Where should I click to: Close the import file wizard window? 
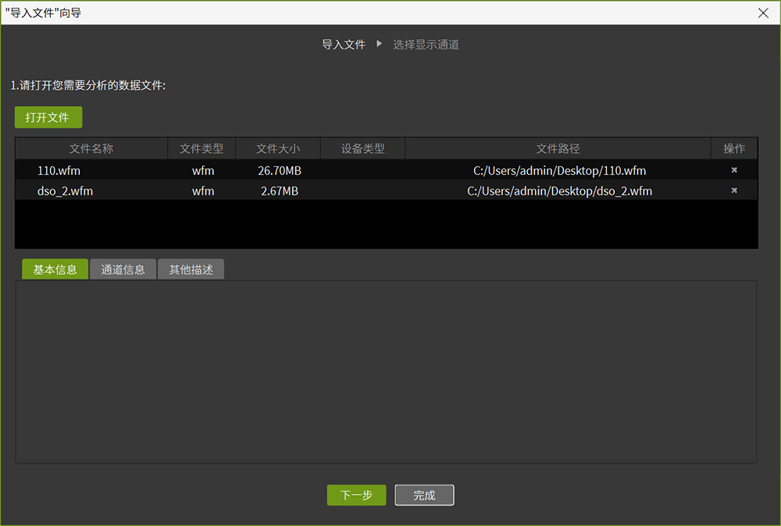pyautogui.click(x=764, y=12)
